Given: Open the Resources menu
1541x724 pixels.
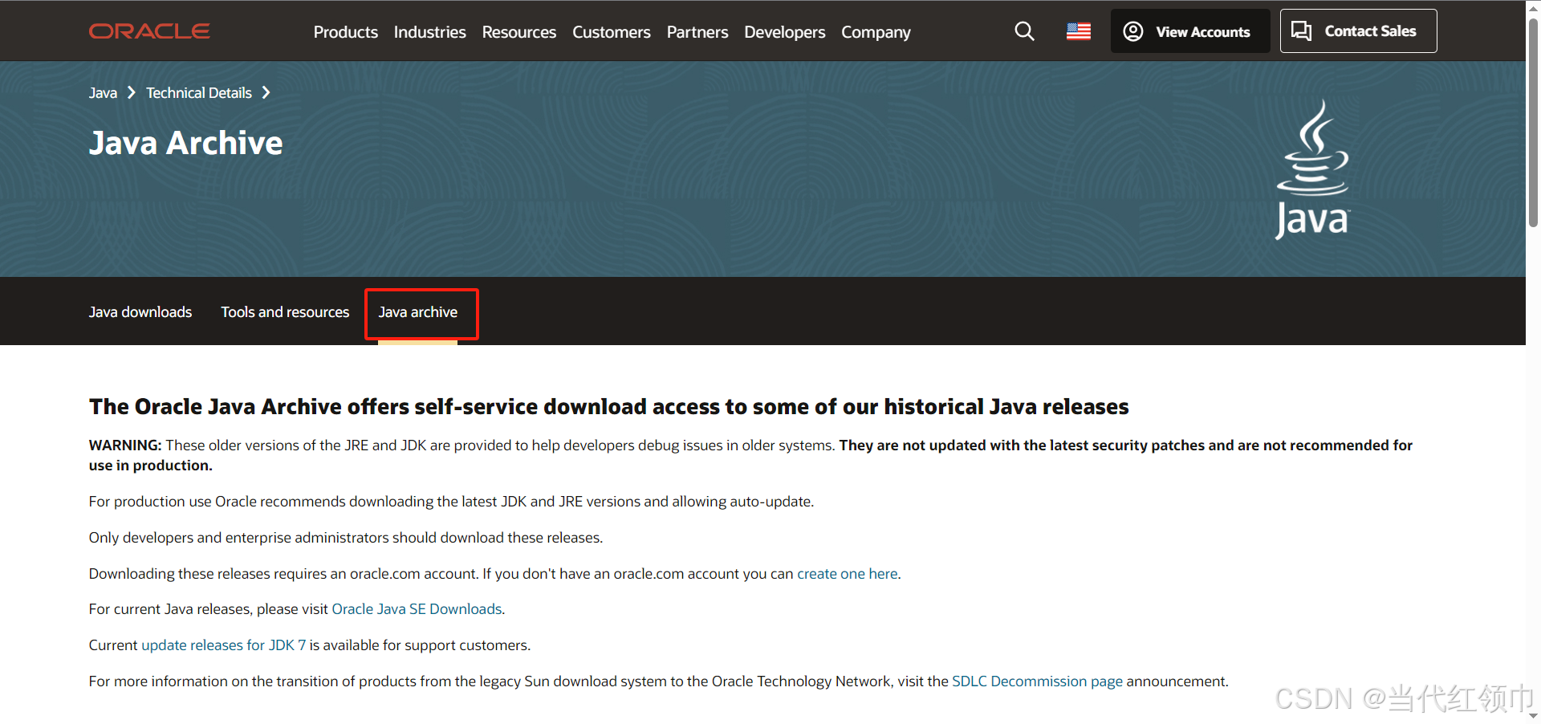Looking at the screenshot, I should click(x=518, y=32).
